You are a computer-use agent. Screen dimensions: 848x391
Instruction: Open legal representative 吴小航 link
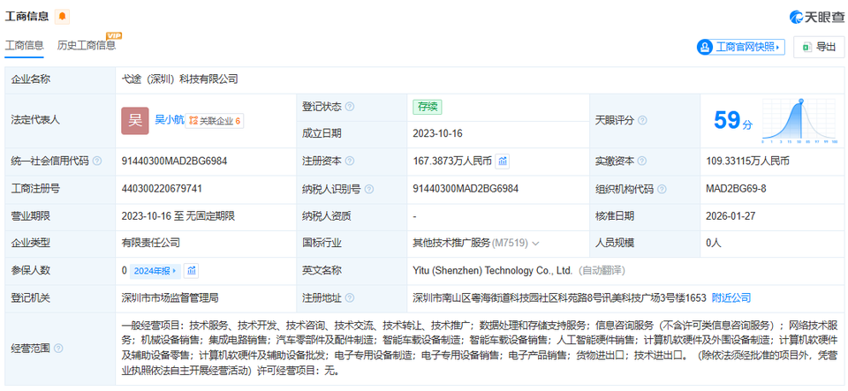coord(170,120)
